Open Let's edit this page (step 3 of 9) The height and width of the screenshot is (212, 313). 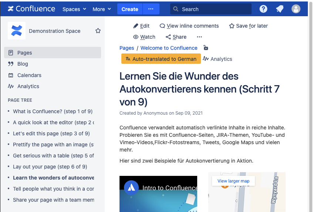click(x=51, y=133)
